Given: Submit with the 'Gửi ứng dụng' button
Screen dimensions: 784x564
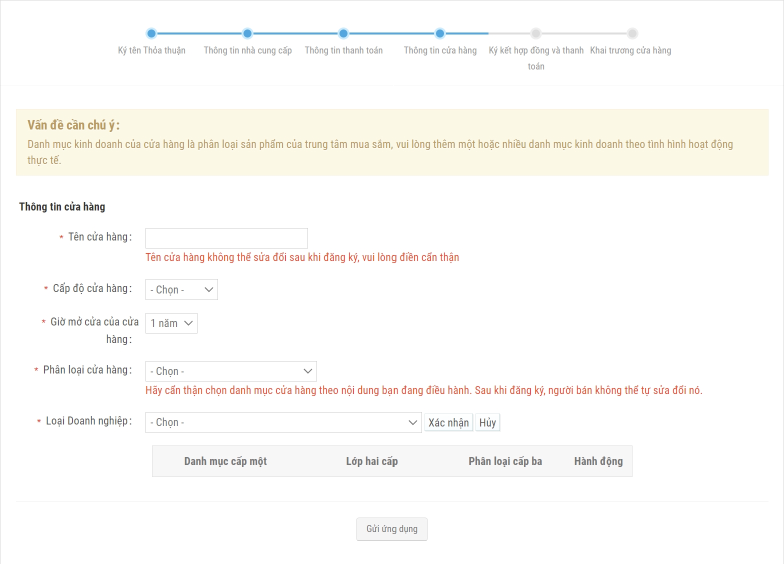Looking at the screenshot, I should [x=391, y=529].
